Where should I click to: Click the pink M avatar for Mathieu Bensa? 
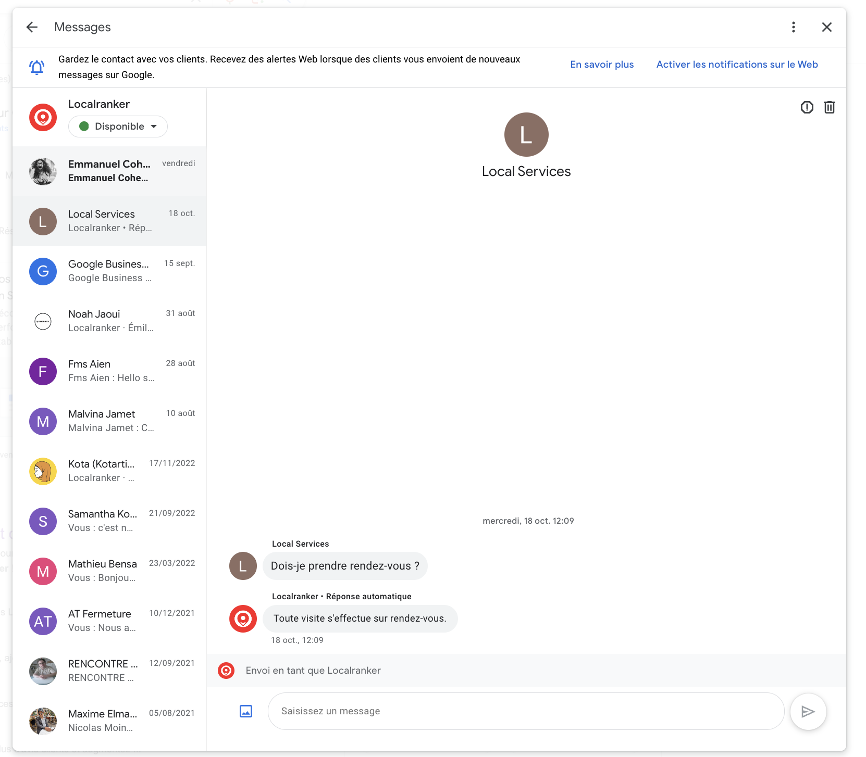(x=43, y=571)
